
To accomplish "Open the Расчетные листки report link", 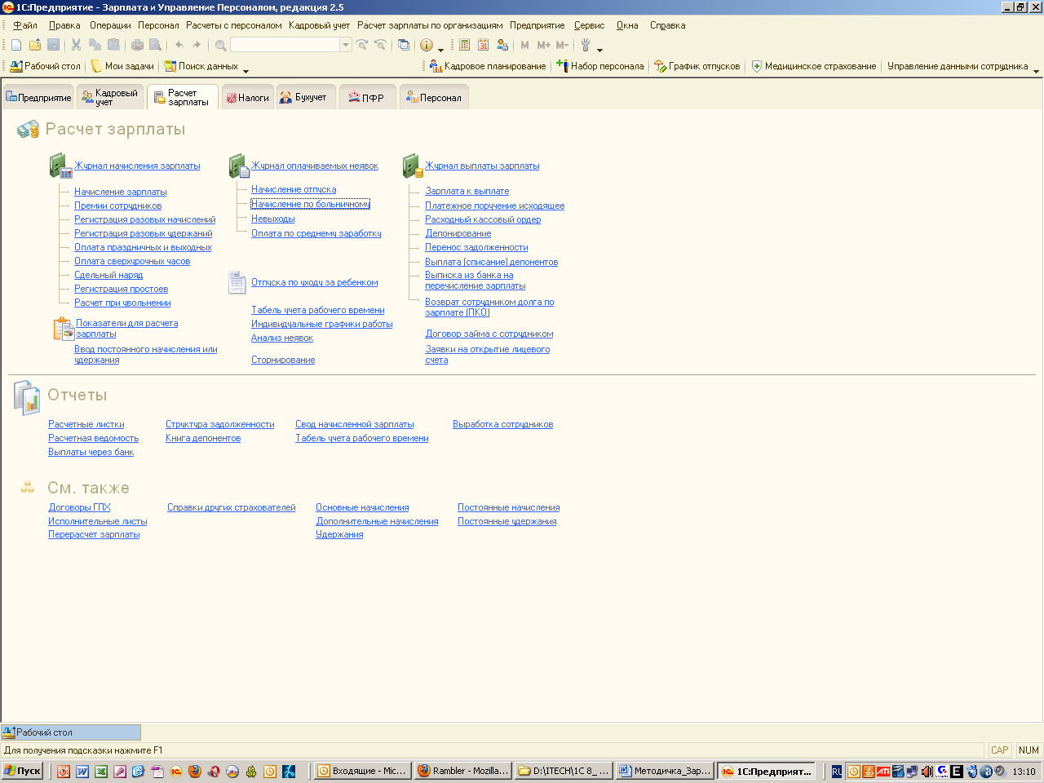I will (86, 424).
